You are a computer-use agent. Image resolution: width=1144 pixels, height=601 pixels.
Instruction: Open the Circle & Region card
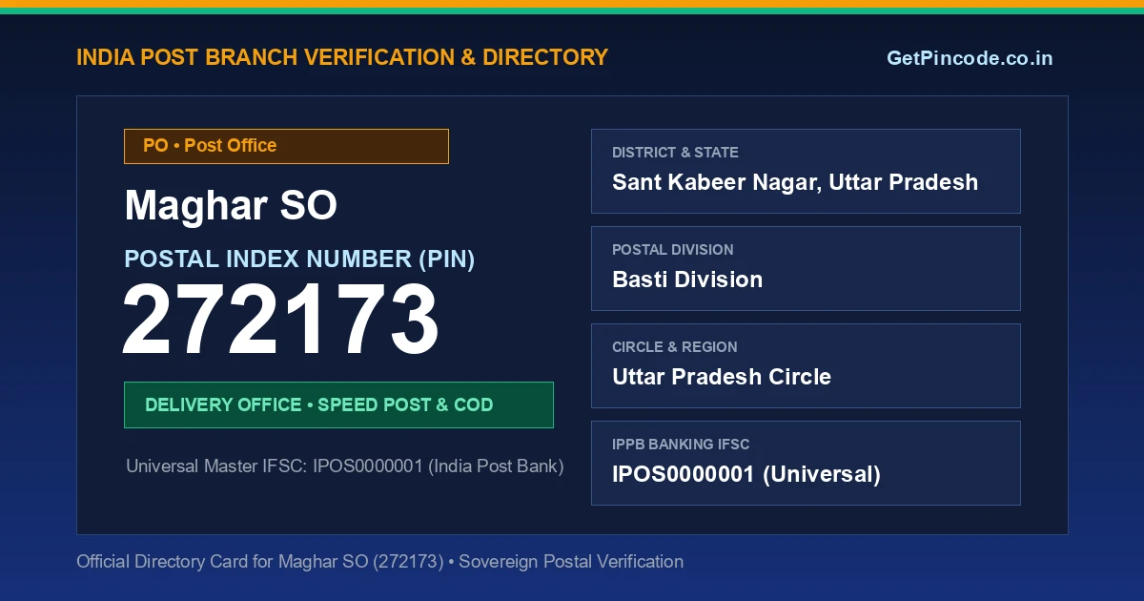click(806, 365)
